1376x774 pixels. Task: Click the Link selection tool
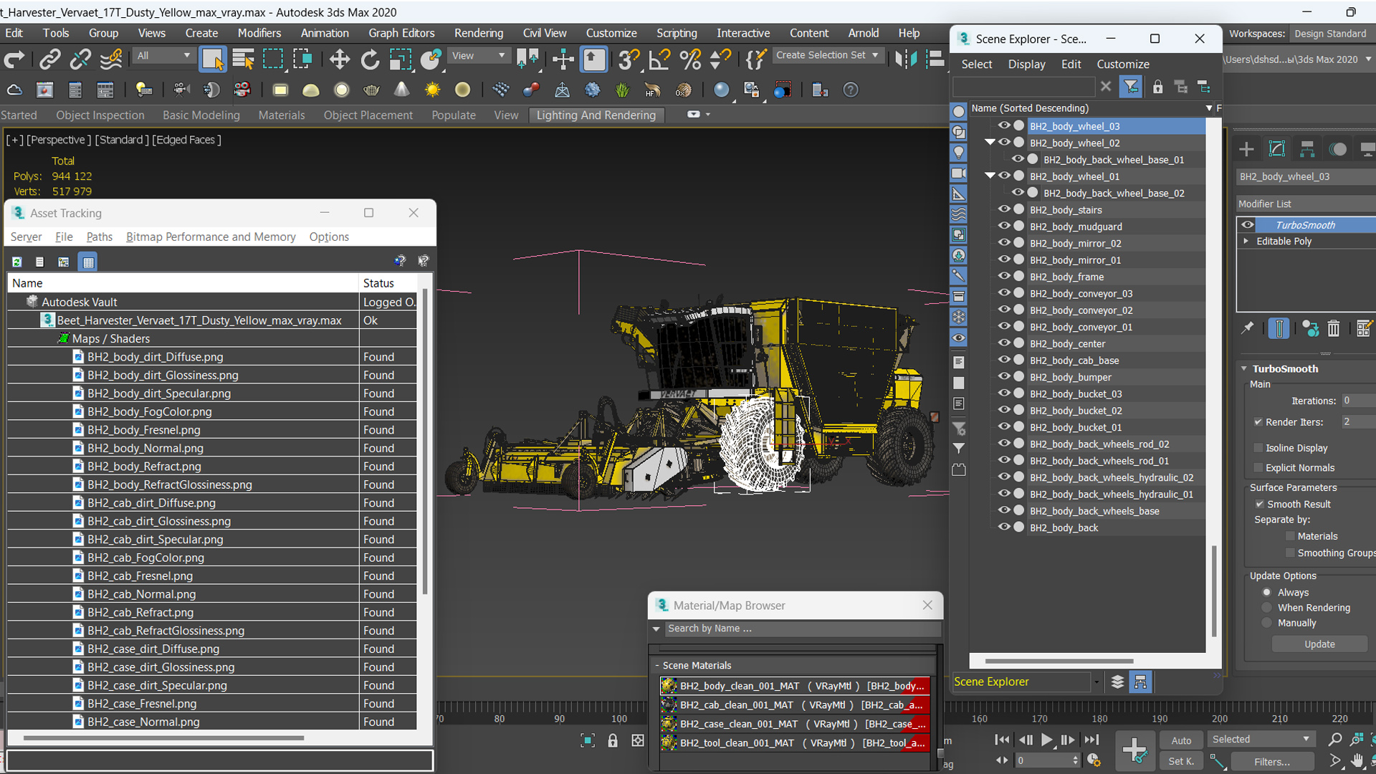[49, 59]
